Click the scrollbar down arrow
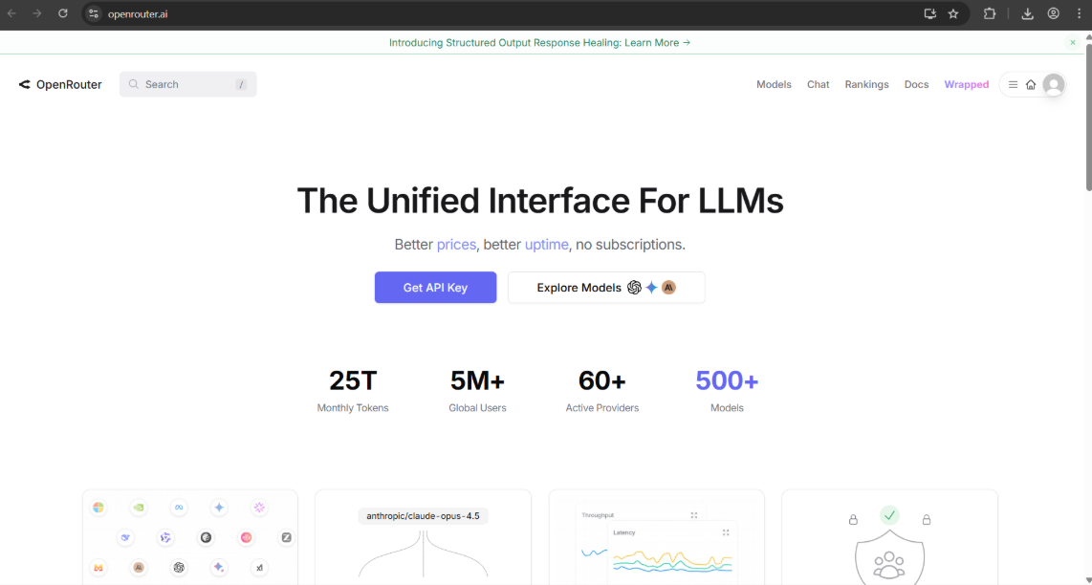The height and width of the screenshot is (585, 1092). tap(1088, 581)
